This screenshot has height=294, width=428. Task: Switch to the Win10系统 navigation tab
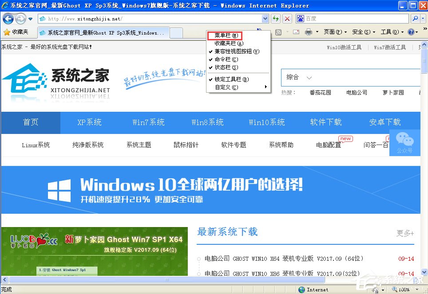click(x=266, y=122)
